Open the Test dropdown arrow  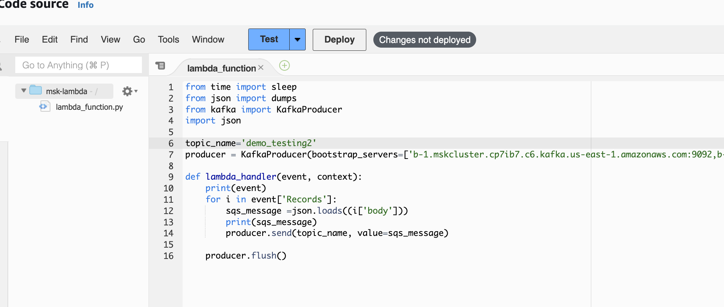297,39
